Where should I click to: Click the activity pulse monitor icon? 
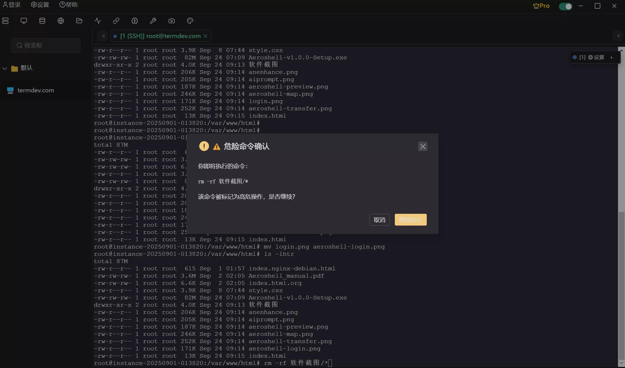coord(98,21)
